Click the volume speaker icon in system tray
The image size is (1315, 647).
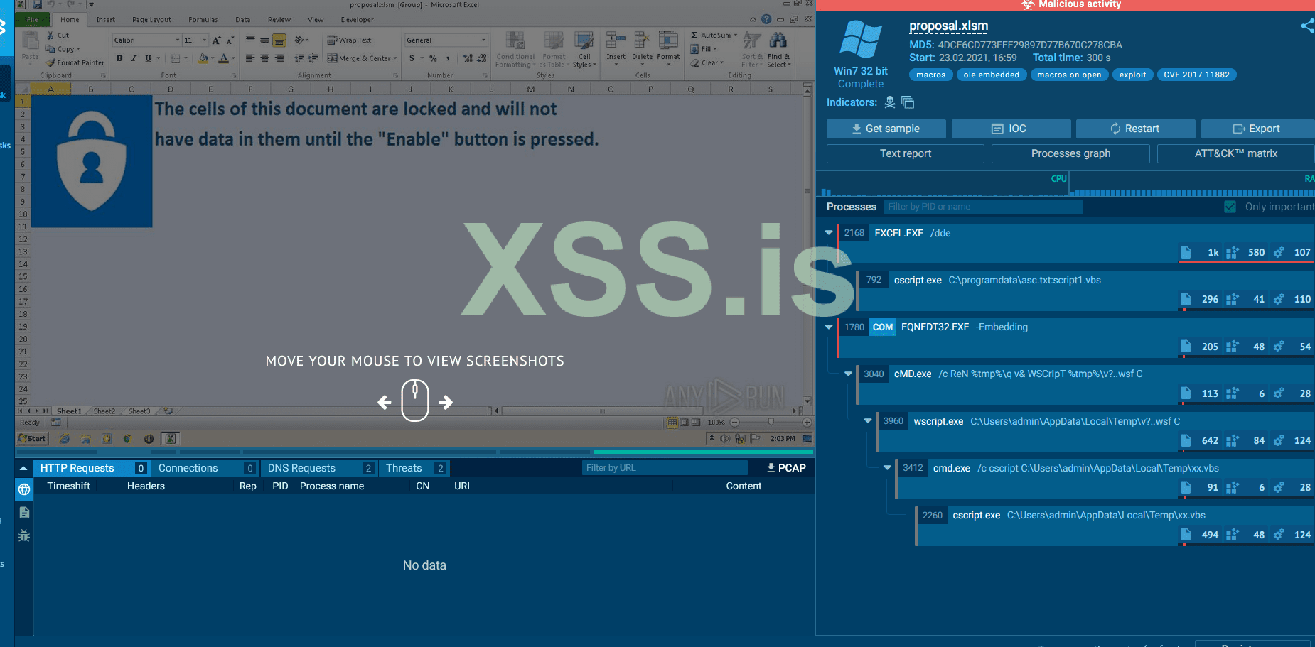pyautogui.click(x=726, y=439)
